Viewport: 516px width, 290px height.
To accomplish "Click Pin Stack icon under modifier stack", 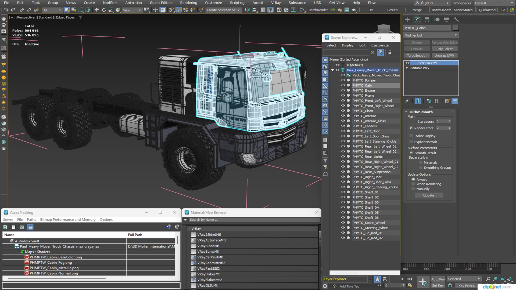I will click(407, 101).
